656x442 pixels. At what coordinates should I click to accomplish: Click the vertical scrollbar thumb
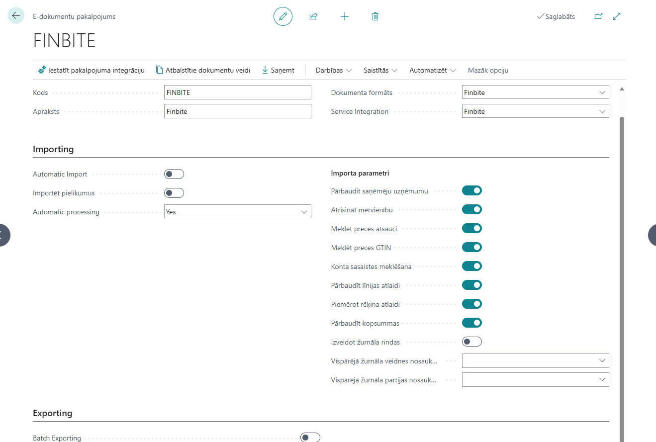pyautogui.click(x=622, y=278)
